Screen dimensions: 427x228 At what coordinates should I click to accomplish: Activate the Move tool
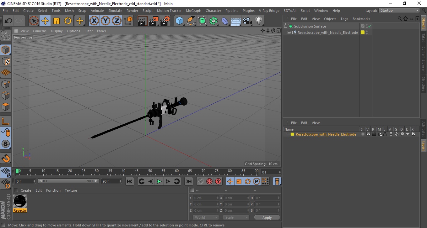coord(45,21)
